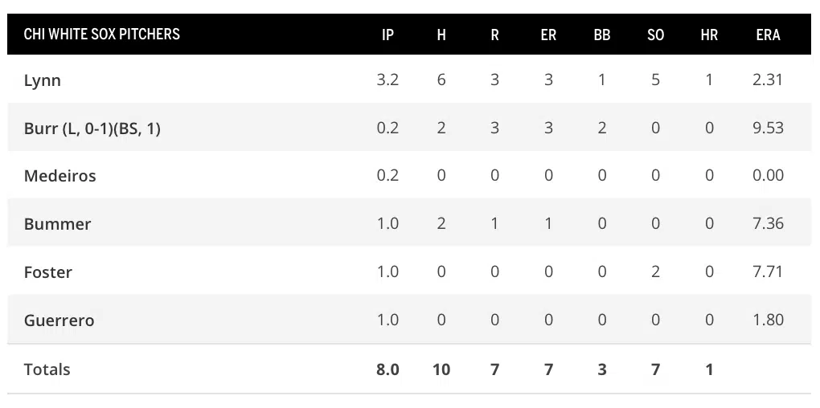Click the Lynn pitcher name
The width and height of the screenshot is (820, 408).
coord(43,80)
